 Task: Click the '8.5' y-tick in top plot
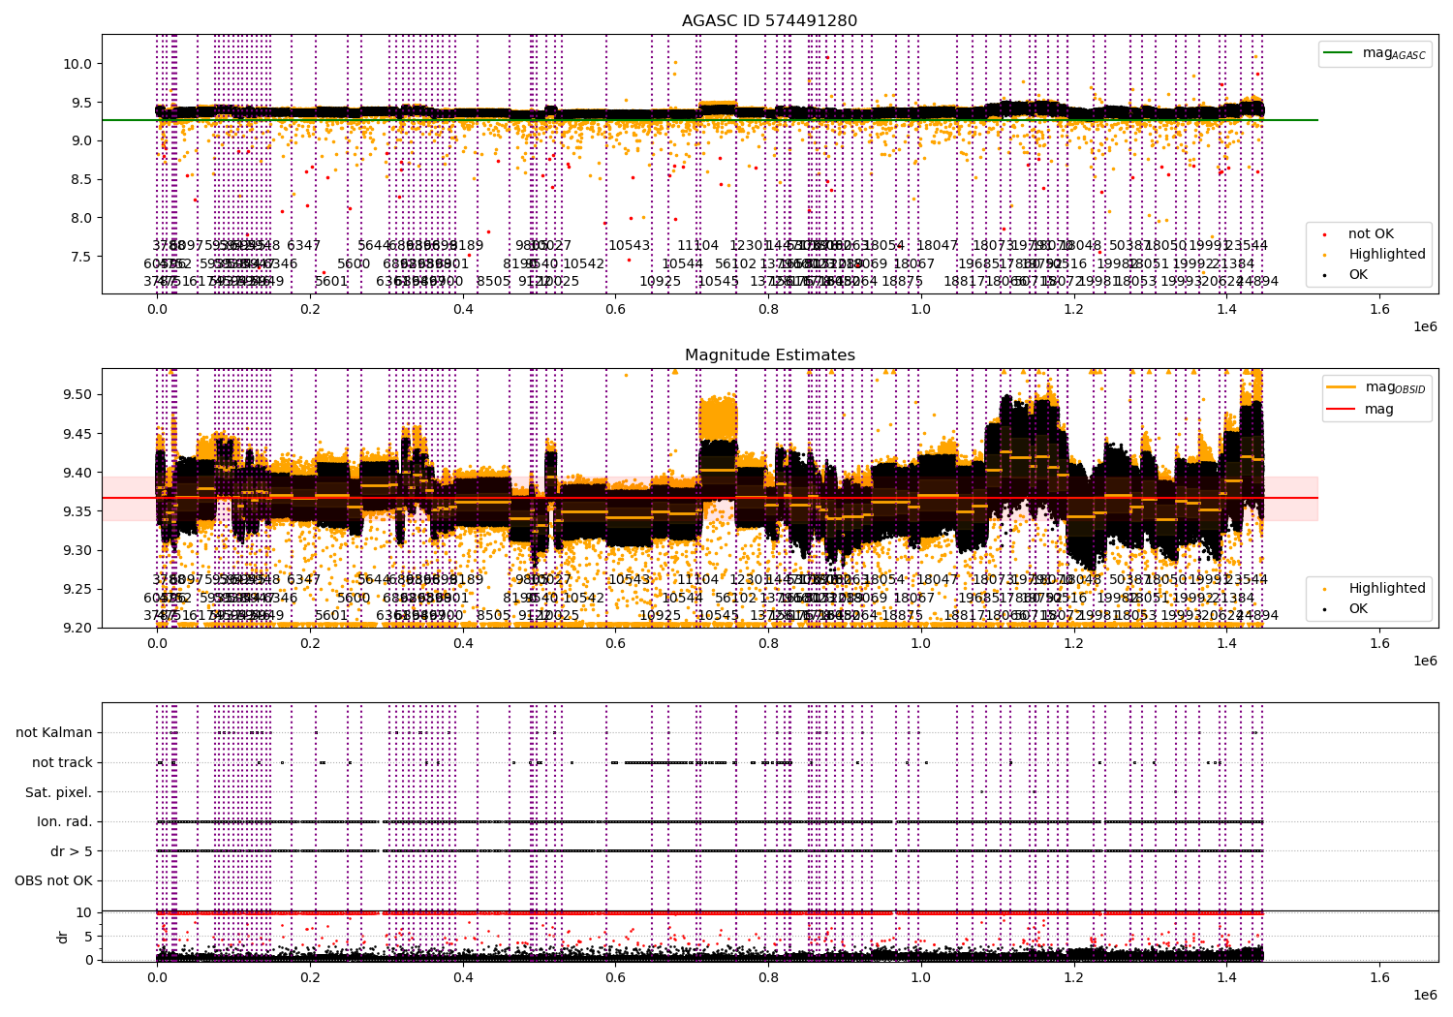(x=80, y=179)
